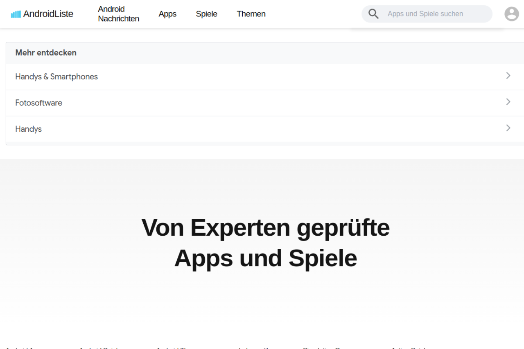Click the Apps und Spiele suchen search field
The image size is (524, 349).
point(425,14)
